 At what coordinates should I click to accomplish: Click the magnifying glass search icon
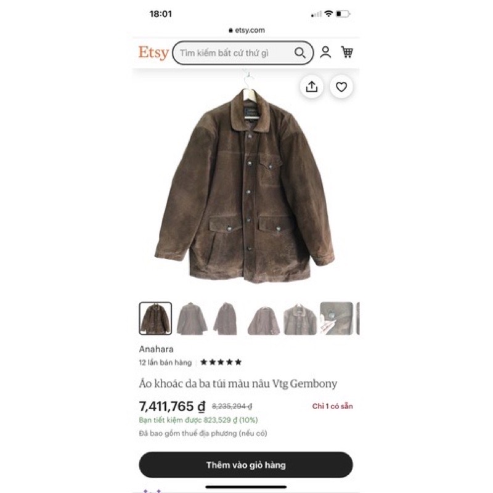(300, 53)
